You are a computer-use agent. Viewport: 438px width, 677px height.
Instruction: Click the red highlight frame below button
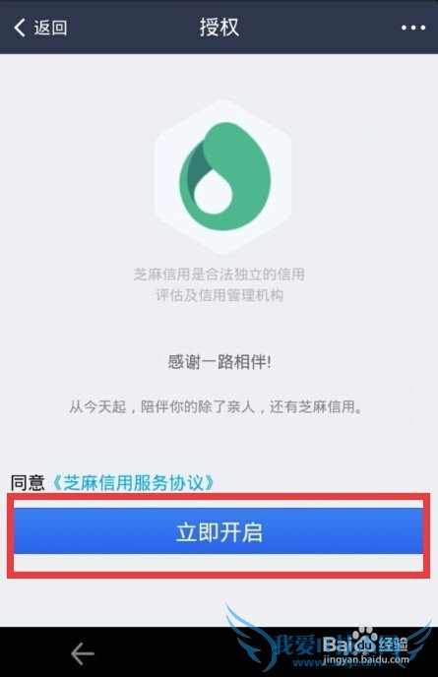(219, 564)
